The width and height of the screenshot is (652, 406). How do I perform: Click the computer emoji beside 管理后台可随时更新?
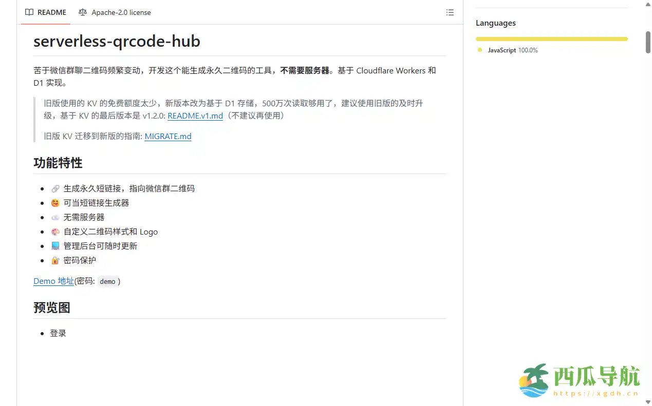coord(55,246)
